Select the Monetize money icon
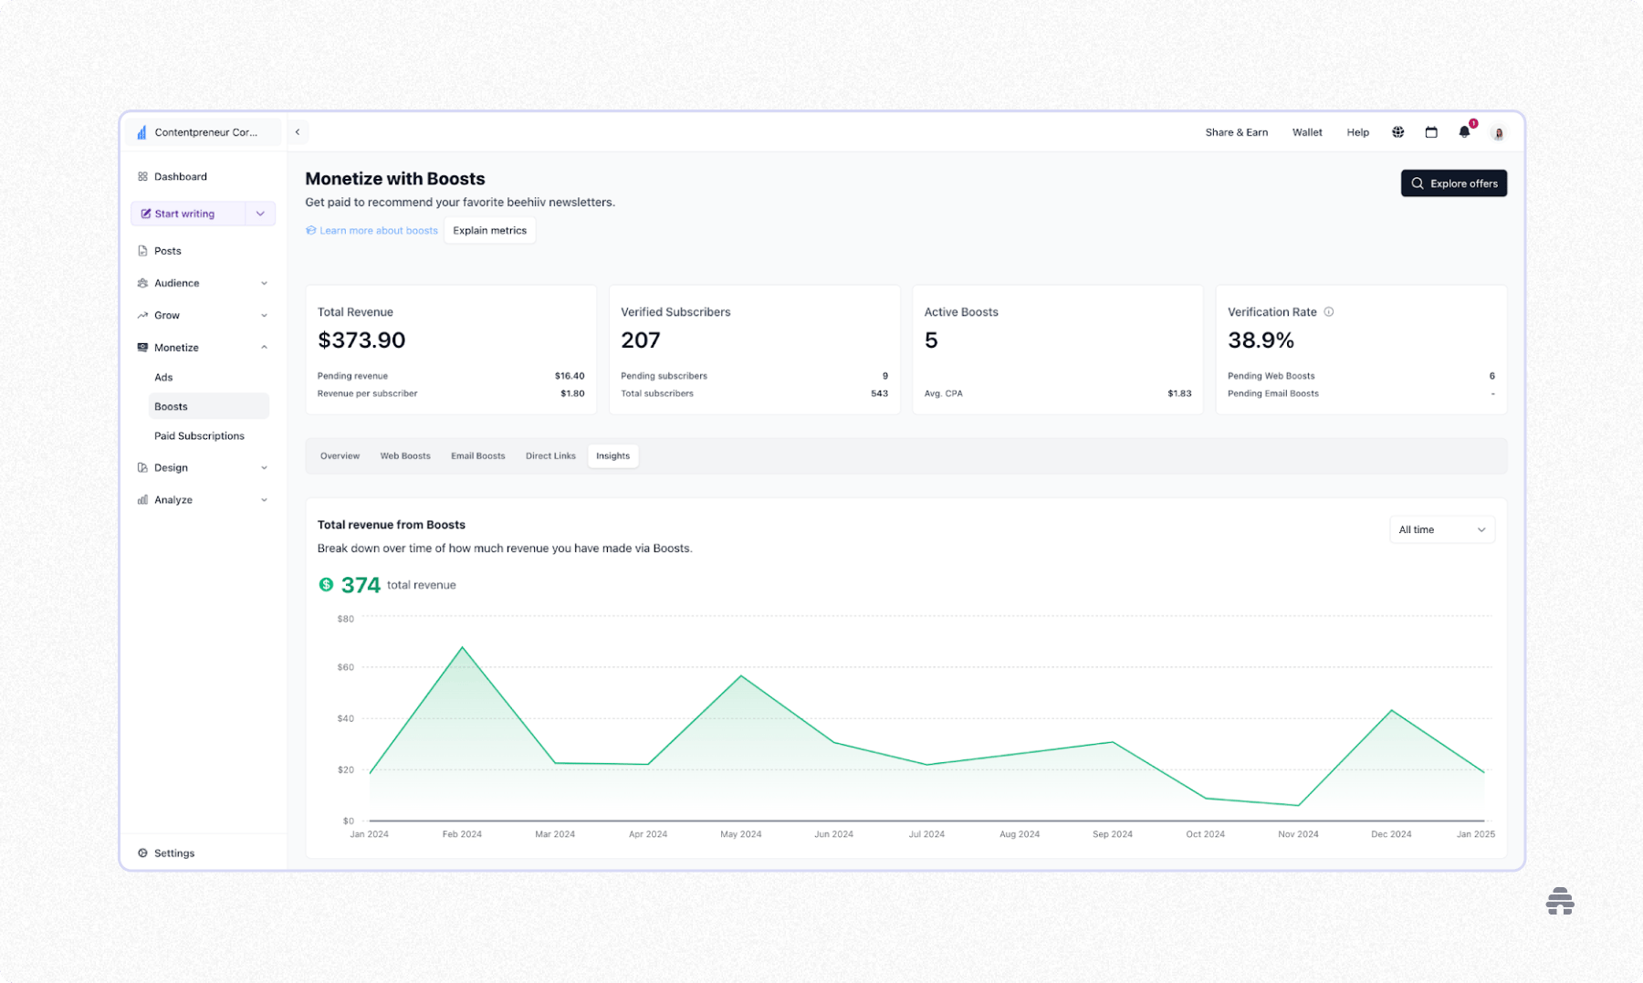The width and height of the screenshot is (1643, 983). [x=142, y=347]
